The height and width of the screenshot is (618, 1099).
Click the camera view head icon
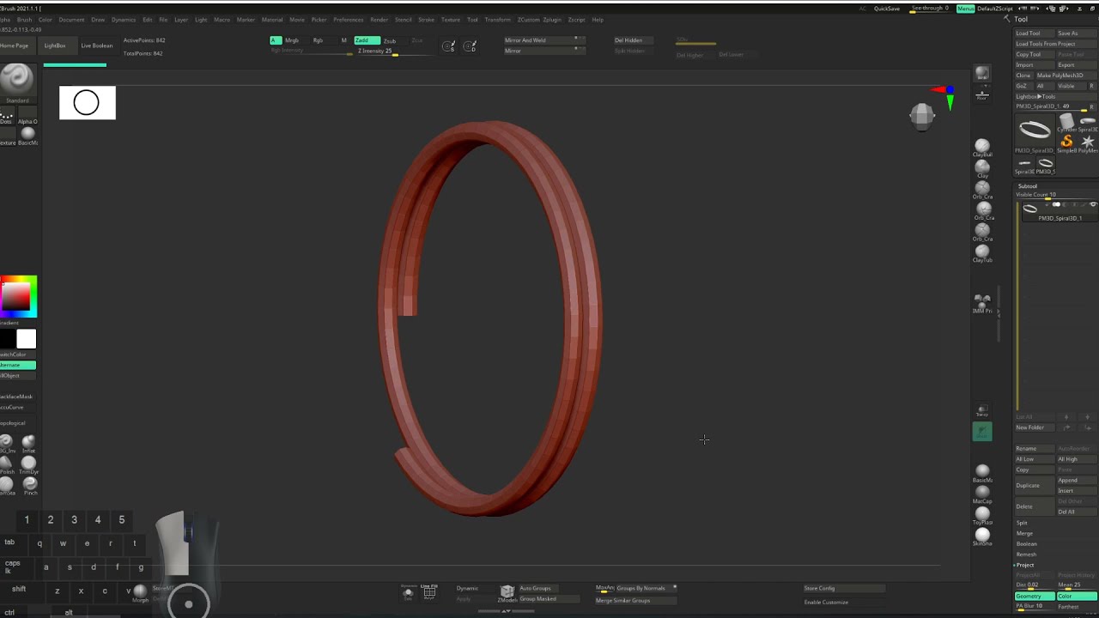coord(922,116)
